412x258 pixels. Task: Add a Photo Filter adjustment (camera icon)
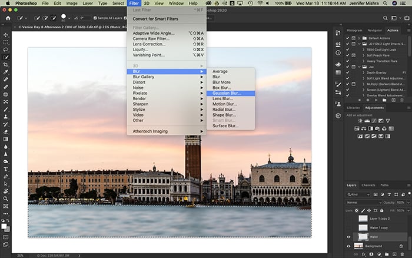pyautogui.click(x=377, y=128)
